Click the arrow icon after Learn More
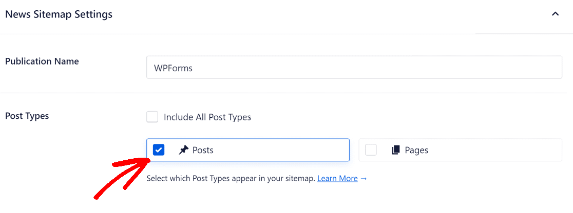 (364, 179)
